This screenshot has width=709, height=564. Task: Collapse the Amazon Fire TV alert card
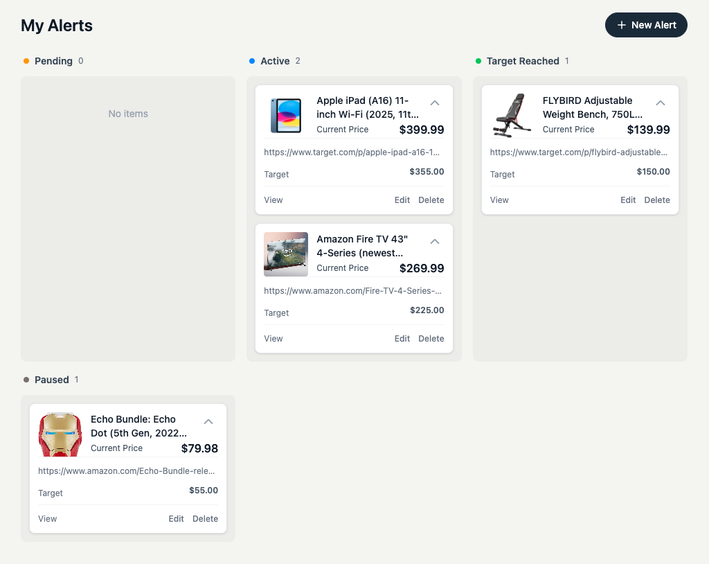click(434, 241)
